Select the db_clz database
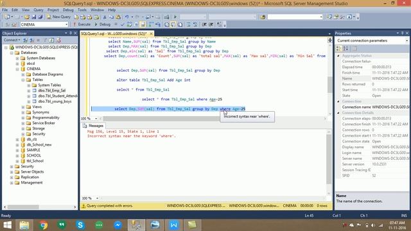Screen dimensions: 411x231 tap(31, 139)
